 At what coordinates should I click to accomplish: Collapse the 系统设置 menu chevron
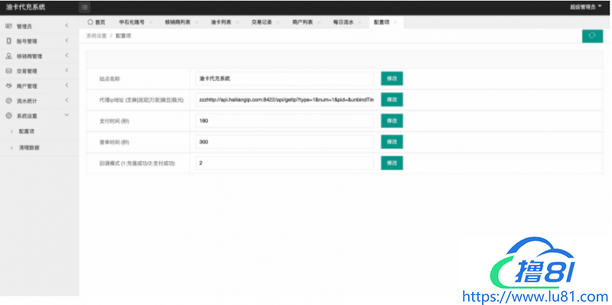point(67,115)
